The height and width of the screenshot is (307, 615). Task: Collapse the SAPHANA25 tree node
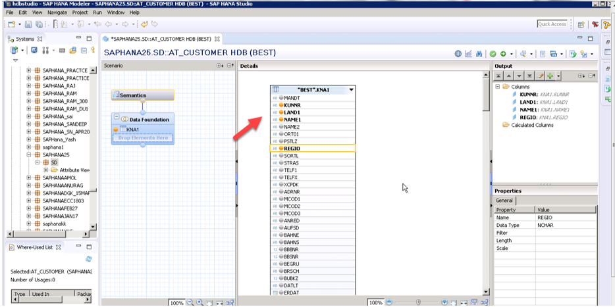point(28,154)
